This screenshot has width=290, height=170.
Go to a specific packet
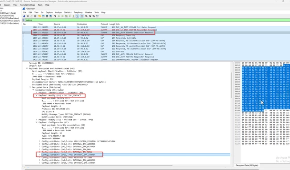66,16
